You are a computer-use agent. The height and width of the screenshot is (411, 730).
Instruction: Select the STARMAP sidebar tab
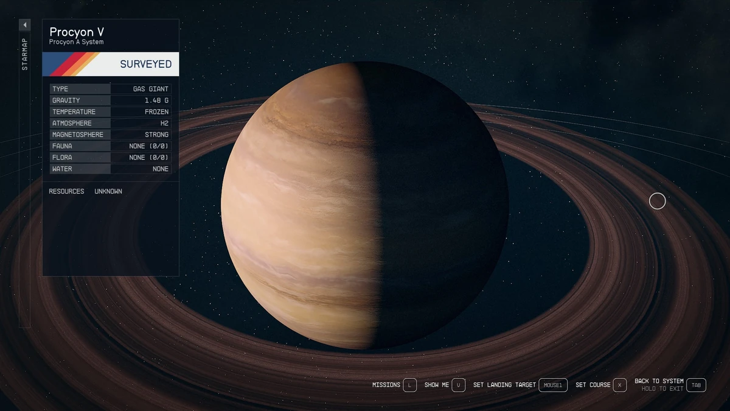(x=24, y=52)
